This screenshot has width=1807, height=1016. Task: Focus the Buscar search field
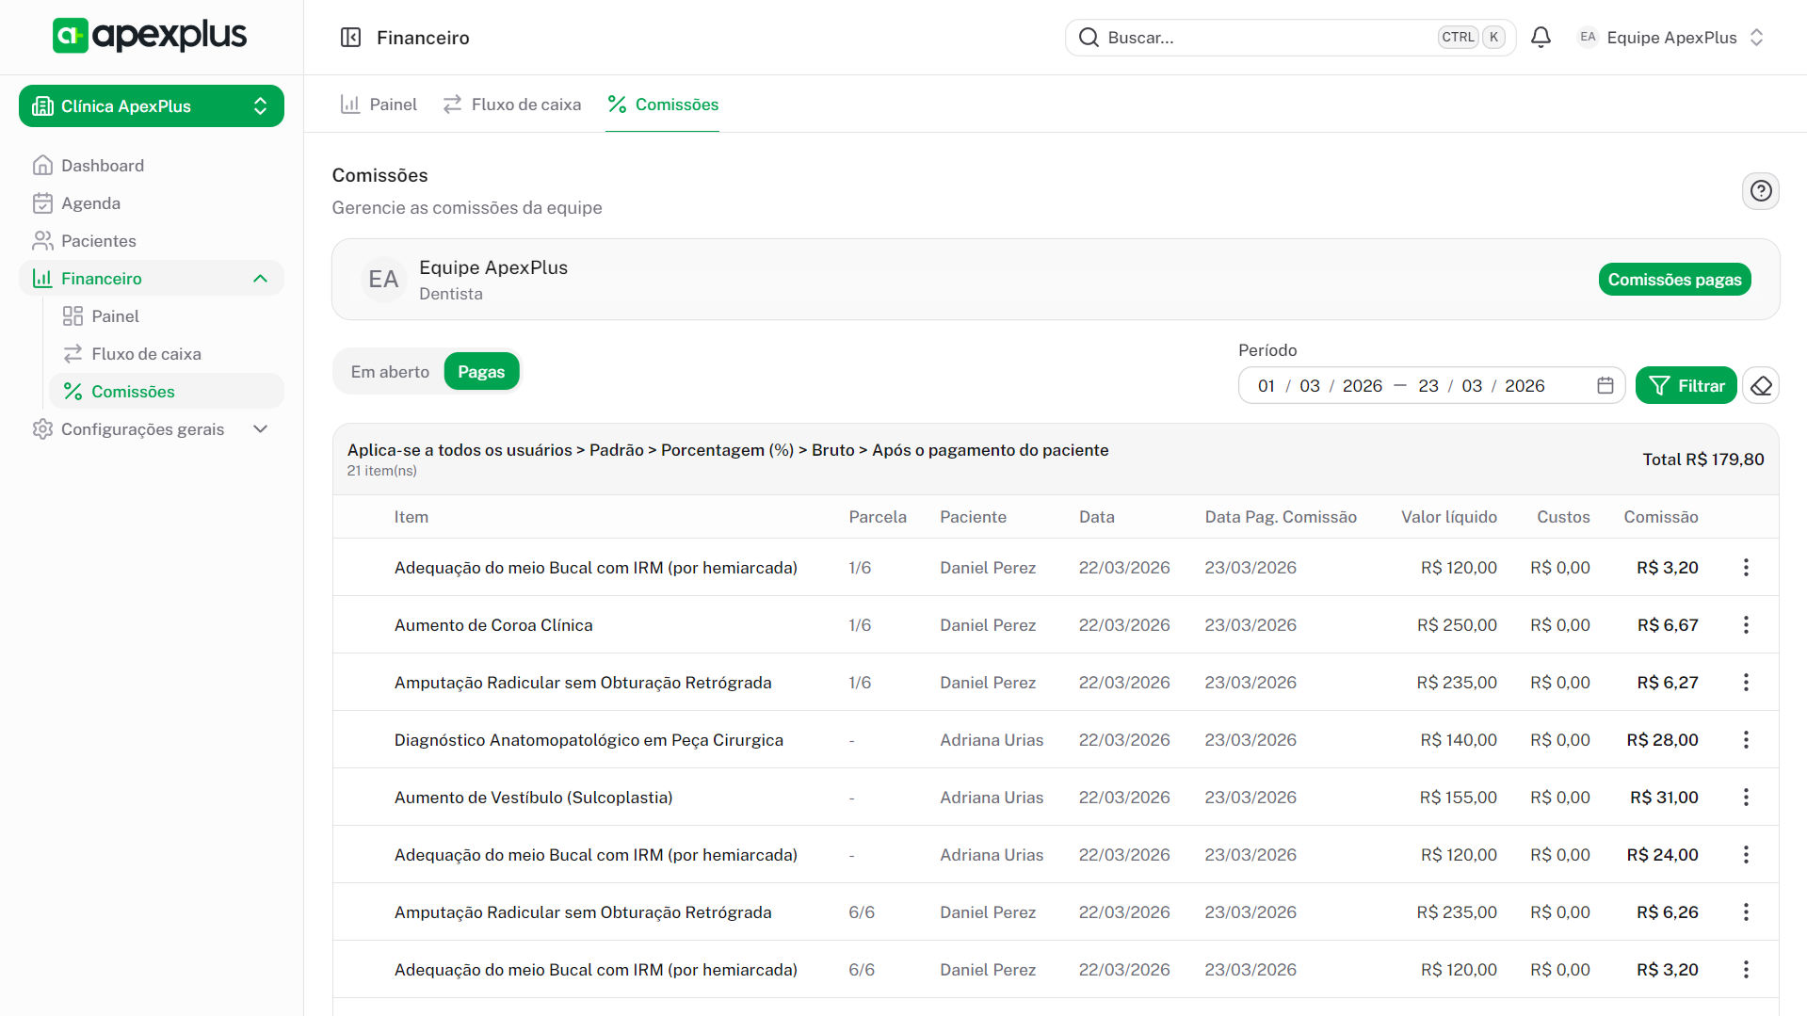[x=1262, y=38]
